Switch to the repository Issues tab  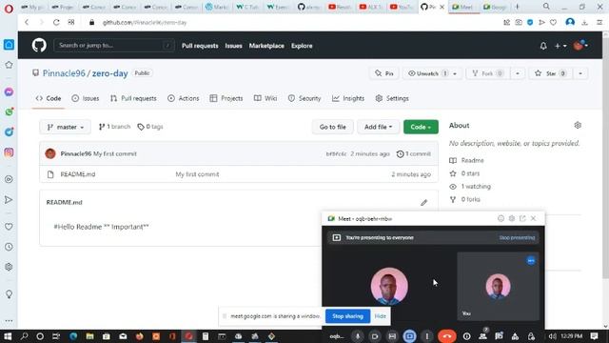click(x=86, y=98)
